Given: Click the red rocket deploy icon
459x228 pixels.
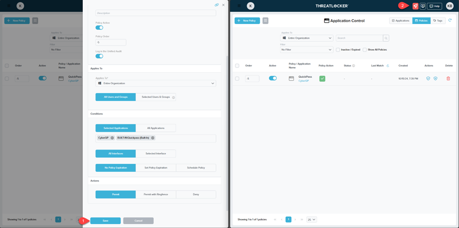Looking at the screenshot, I should click(x=415, y=6).
